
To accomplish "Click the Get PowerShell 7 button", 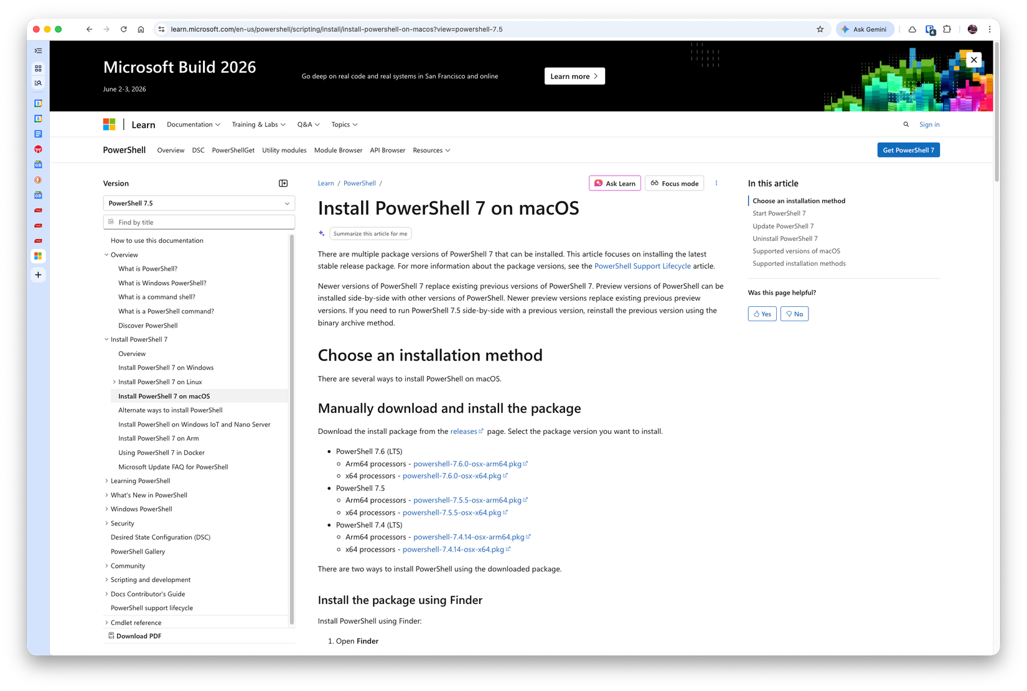I will coord(908,150).
